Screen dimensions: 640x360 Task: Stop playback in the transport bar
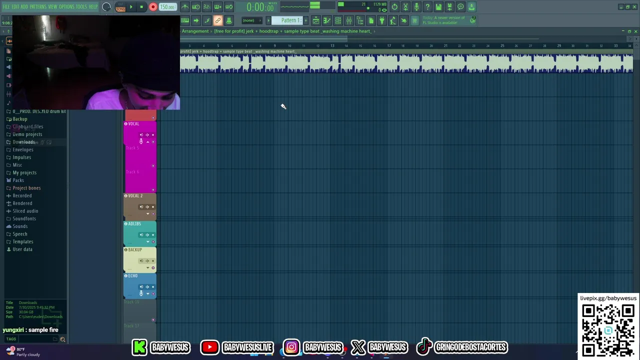(141, 7)
